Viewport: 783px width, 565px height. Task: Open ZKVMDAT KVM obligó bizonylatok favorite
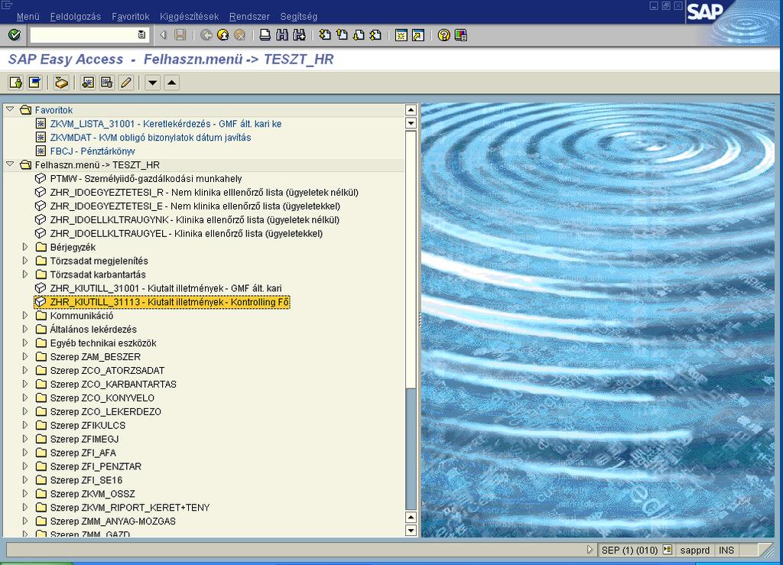tap(151, 138)
